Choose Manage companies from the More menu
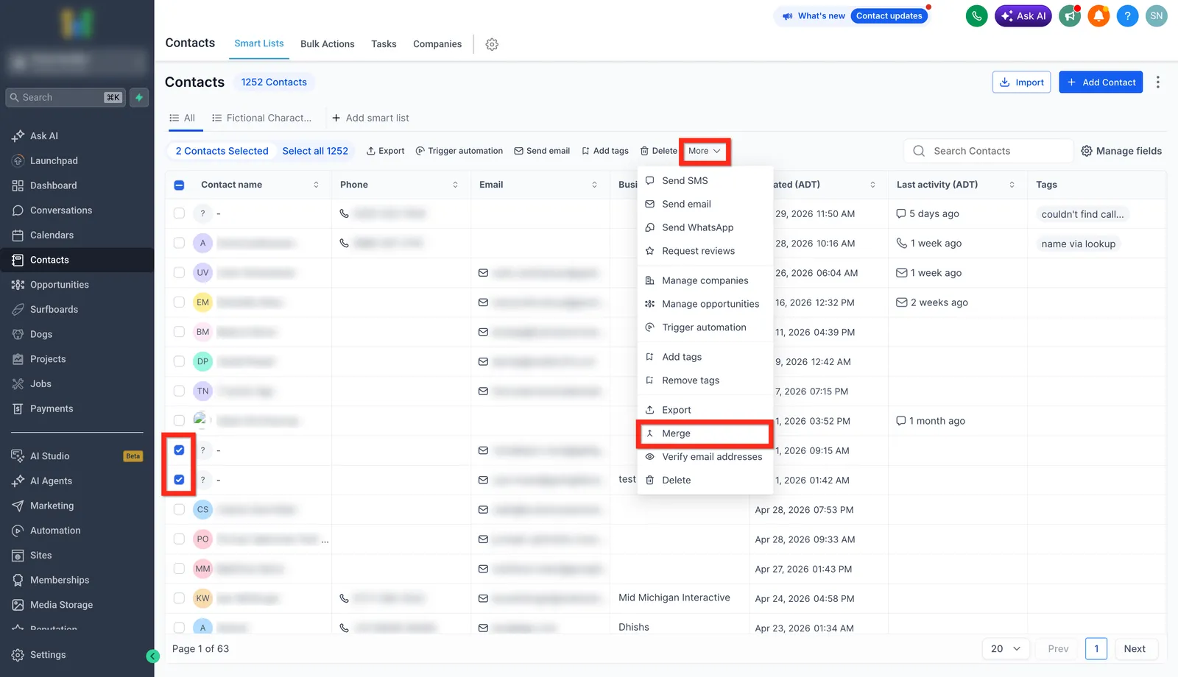Image resolution: width=1178 pixels, height=677 pixels. (x=705, y=280)
